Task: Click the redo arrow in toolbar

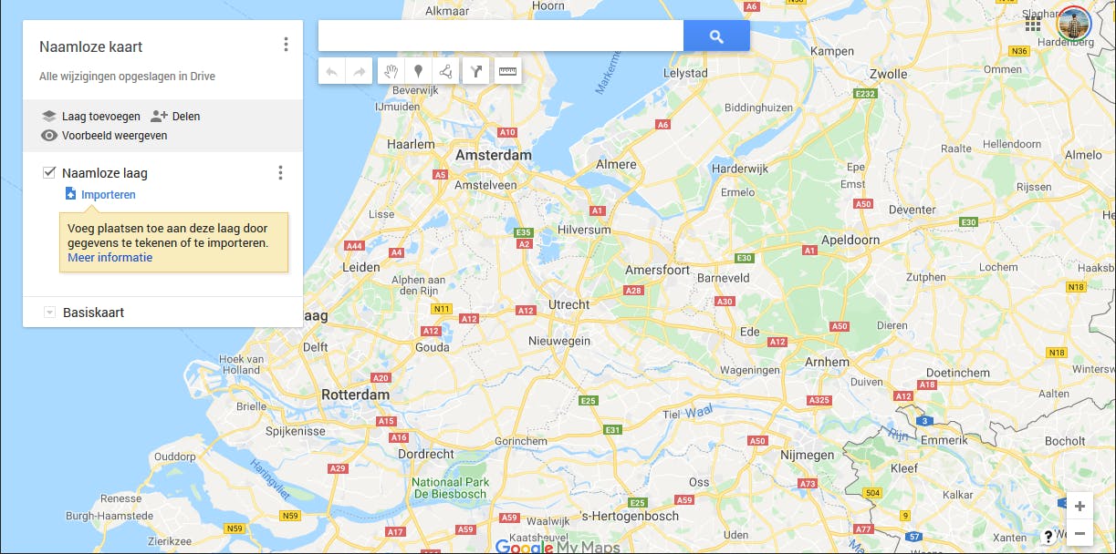Action: pos(359,71)
